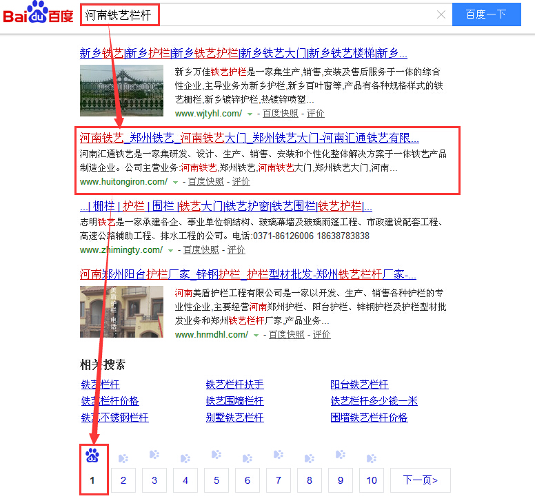535x503 pixels.
Task: Select related search 铁艺不锈钢栏杆
Action: click(114, 418)
